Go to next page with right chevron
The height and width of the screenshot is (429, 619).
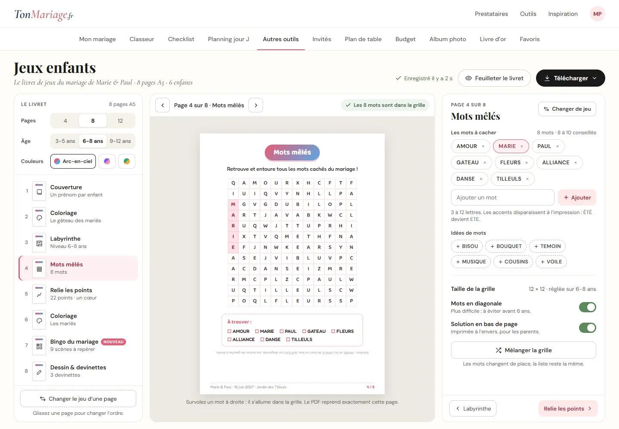[256, 105]
